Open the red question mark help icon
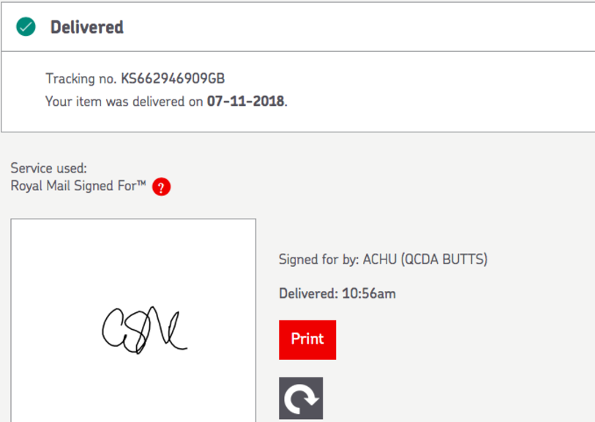Screen dimensions: 595x422 coord(162,187)
